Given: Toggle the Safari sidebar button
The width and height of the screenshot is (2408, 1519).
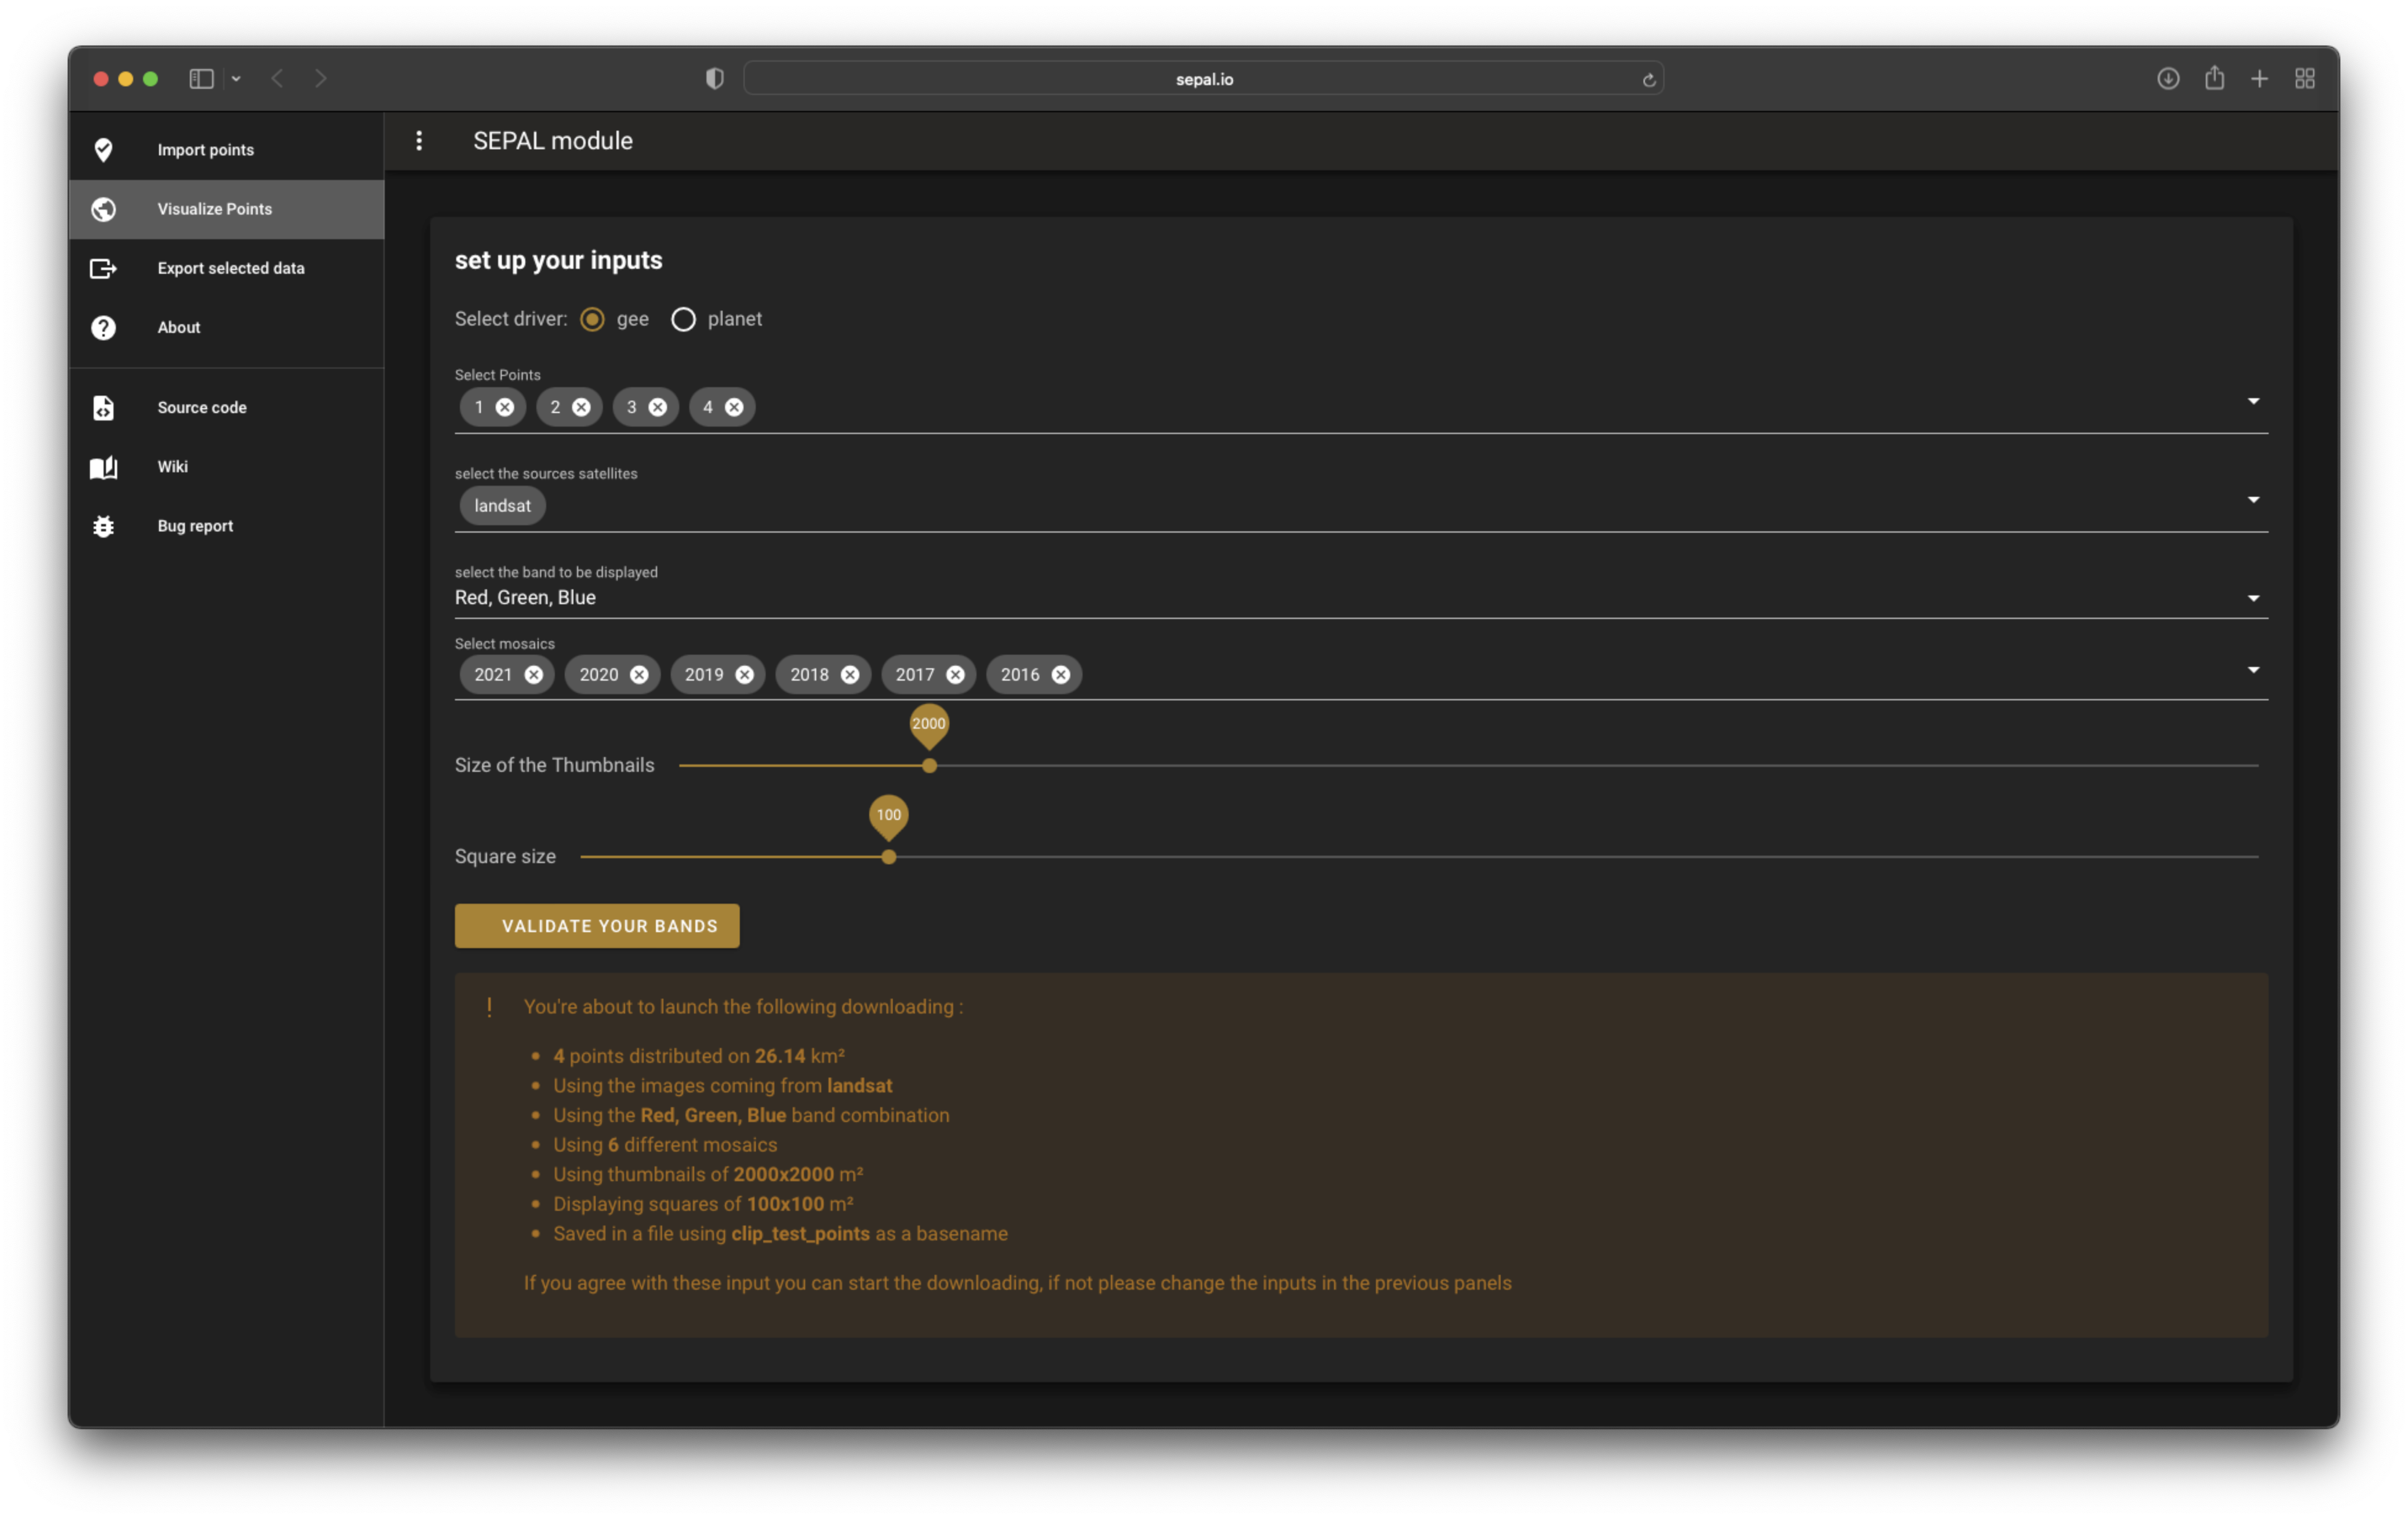Looking at the screenshot, I should tap(201, 79).
